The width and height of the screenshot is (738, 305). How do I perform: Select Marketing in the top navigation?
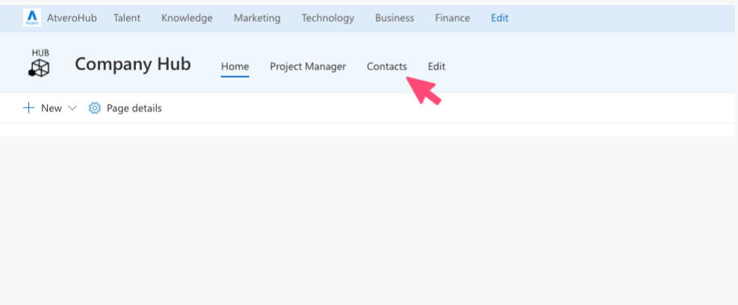tap(257, 18)
